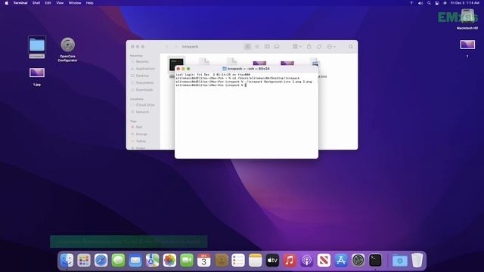
Task: Open Photos app in the Dock
Action: (169, 260)
